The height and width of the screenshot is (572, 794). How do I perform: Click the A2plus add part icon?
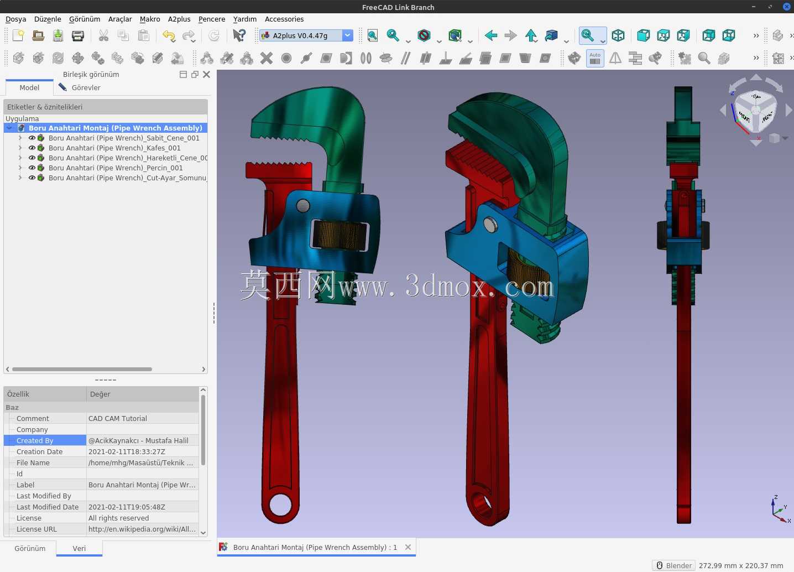[x=18, y=58]
